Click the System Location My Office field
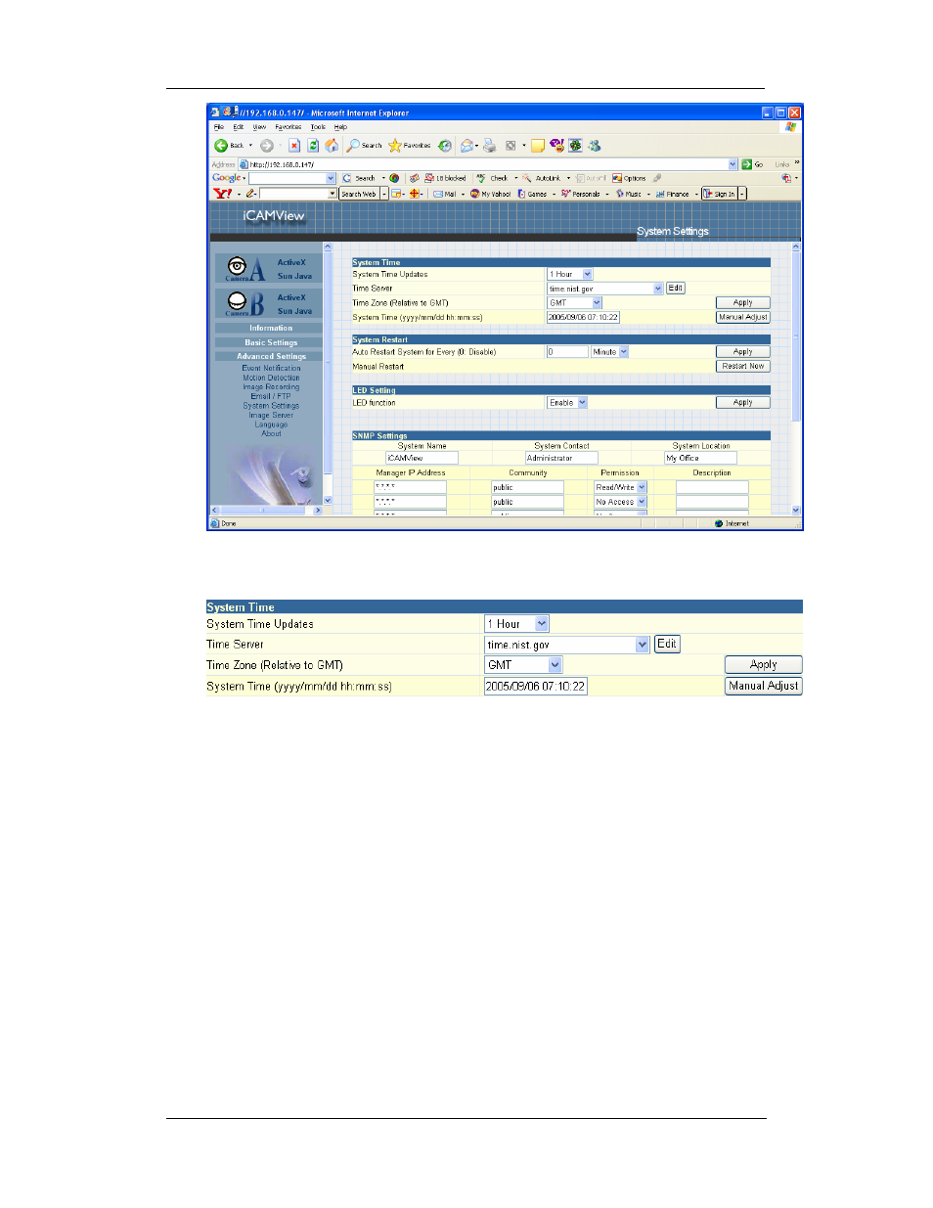Screen dimensions: 933x1208 point(700,458)
